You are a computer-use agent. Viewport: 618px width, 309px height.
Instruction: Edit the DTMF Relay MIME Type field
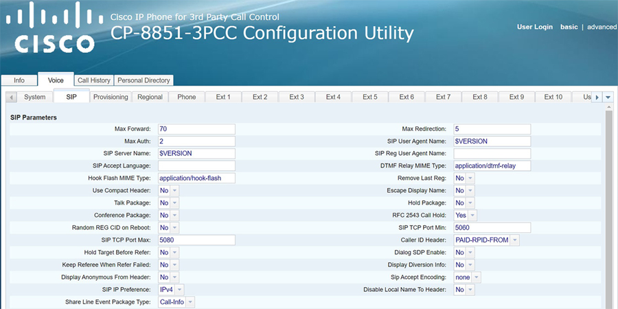point(492,165)
